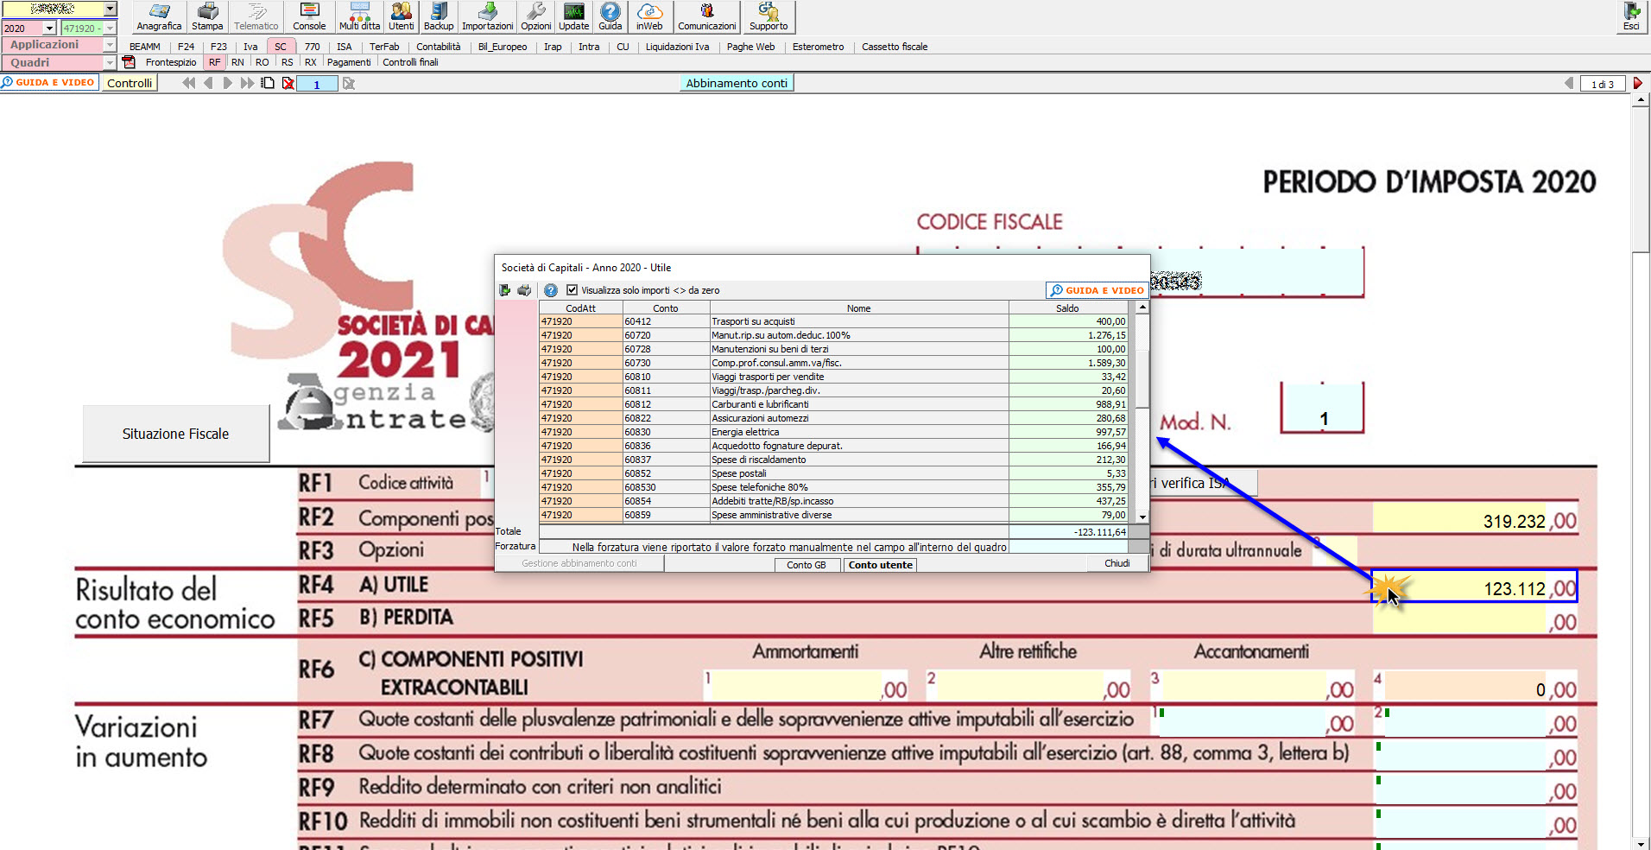This screenshot has height=850, width=1651.
Task: Open PDF icon beside Frontespizio
Action: coord(129,62)
